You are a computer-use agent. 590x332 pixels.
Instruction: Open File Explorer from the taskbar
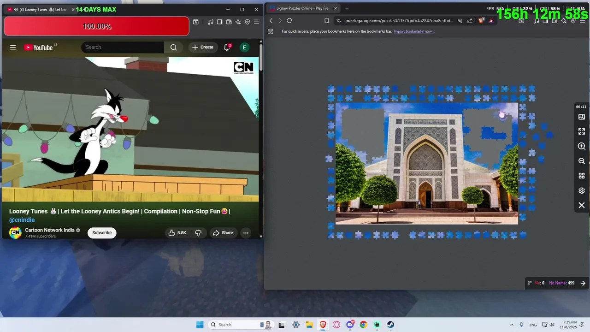click(309, 325)
